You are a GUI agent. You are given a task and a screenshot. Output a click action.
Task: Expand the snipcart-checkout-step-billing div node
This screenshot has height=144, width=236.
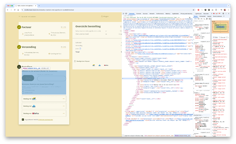pyautogui.click(x=133, y=71)
